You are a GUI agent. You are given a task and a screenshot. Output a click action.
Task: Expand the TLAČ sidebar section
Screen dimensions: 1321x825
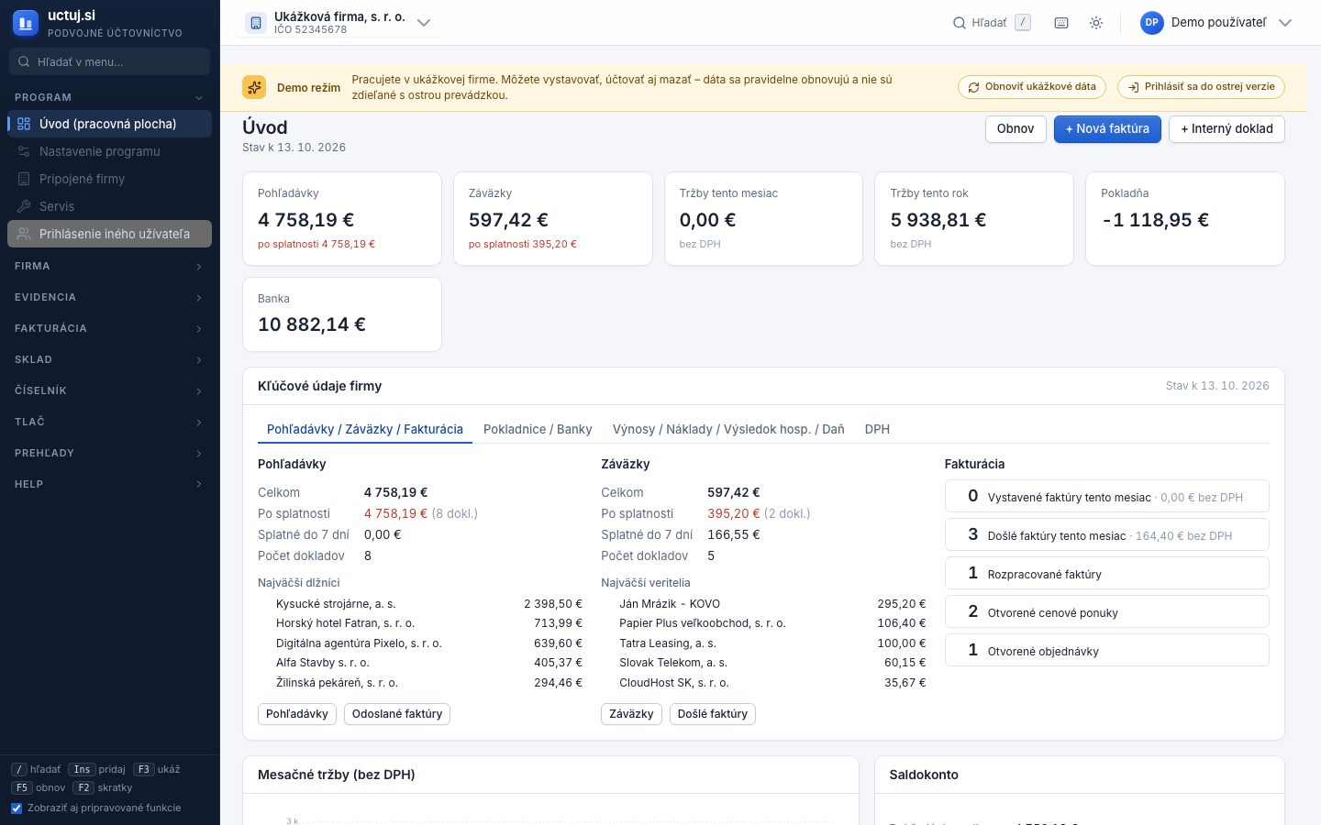pyautogui.click(x=110, y=422)
